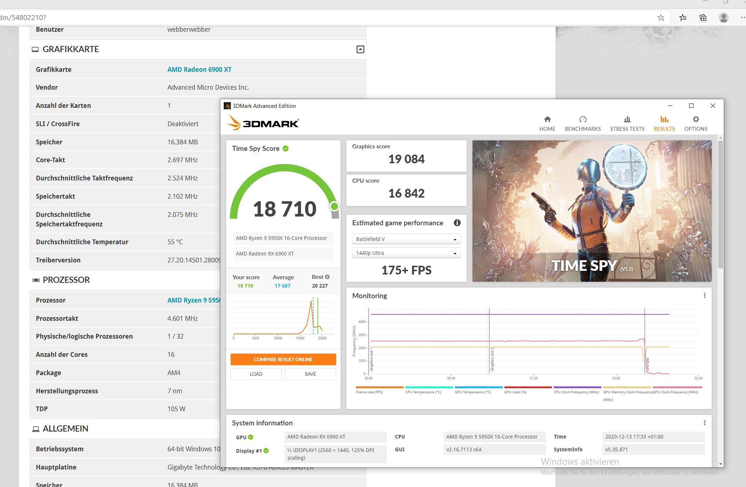The width and height of the screenshot is (746, 487).
Task: Collapse the Grafikkarte section
Action: tap(360, 49)
